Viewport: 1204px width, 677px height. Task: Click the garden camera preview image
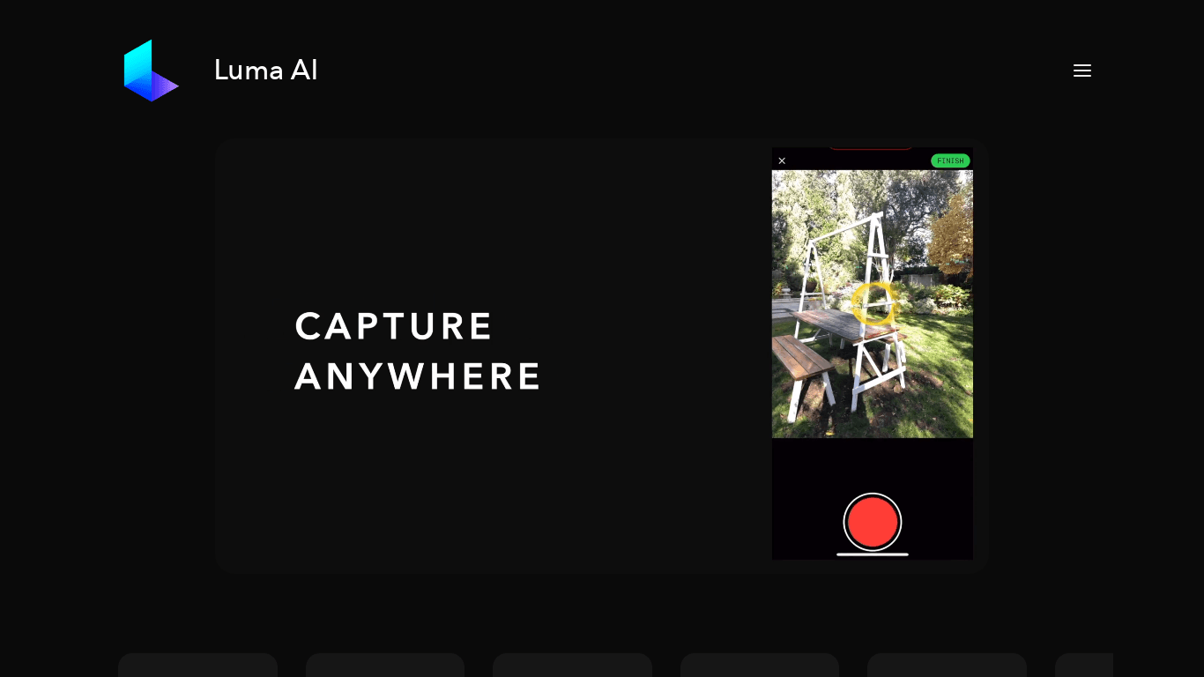(873, 304)
